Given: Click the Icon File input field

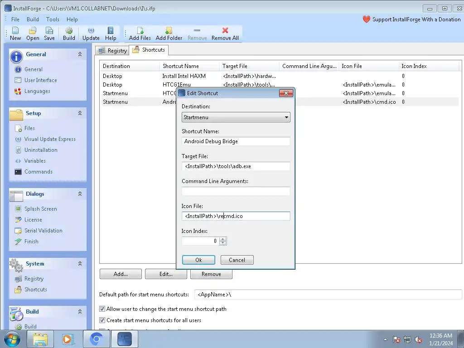Looking at the screenshot, I should (236, 216).
